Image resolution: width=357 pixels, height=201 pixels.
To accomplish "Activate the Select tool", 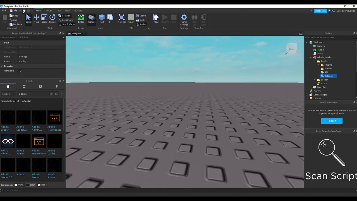I will click(x=28, y=19).
